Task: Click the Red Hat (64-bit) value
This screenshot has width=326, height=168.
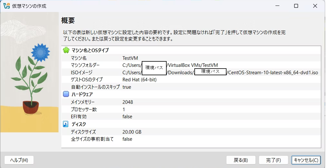Action: point(139,80)
